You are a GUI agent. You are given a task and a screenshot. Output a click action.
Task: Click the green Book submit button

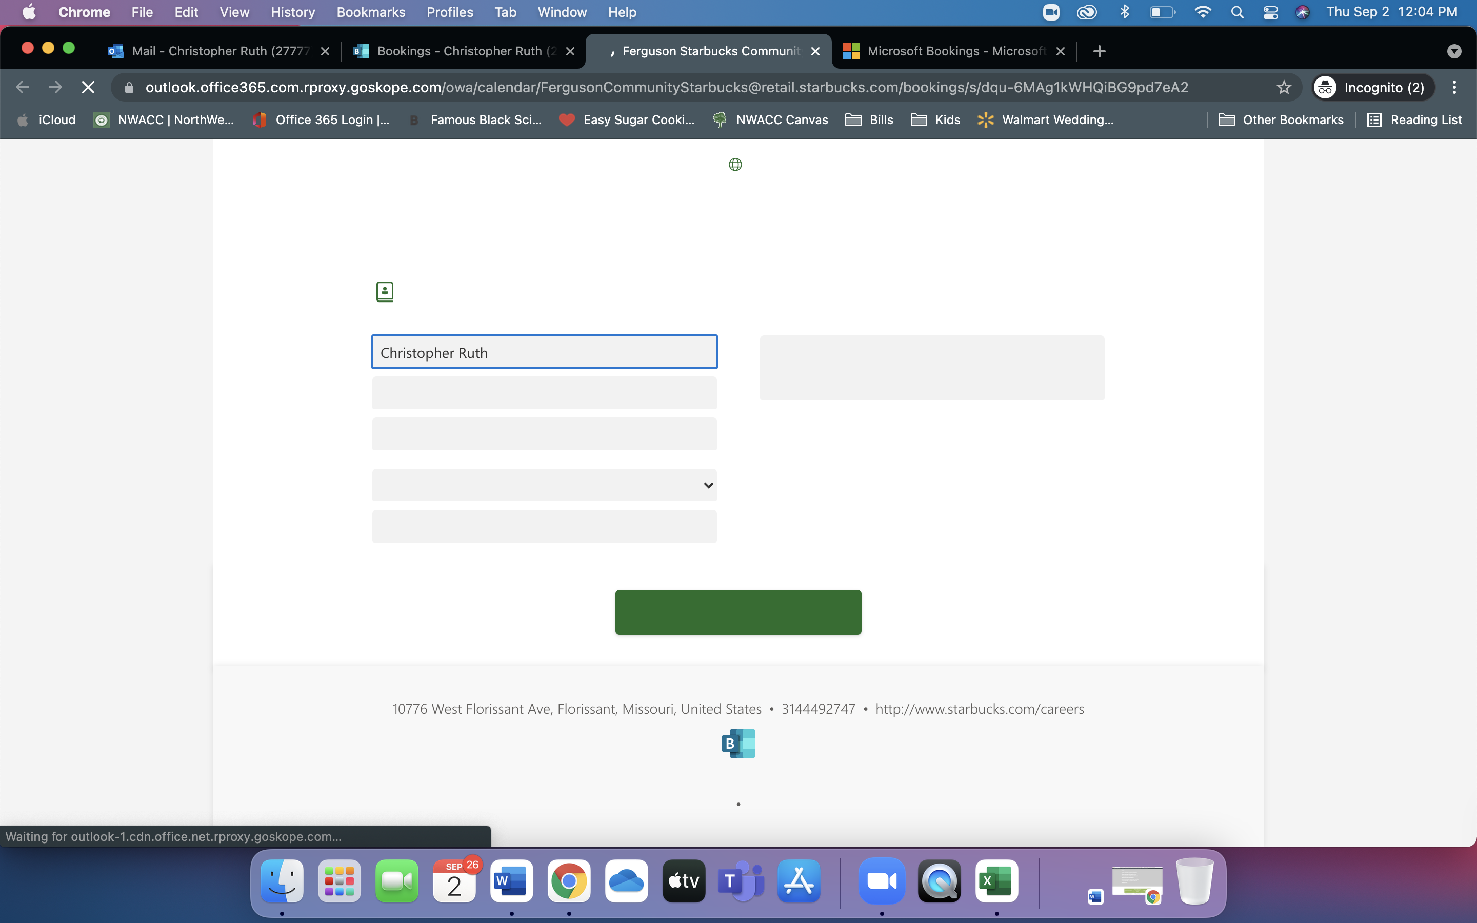[x=738, y=612]
